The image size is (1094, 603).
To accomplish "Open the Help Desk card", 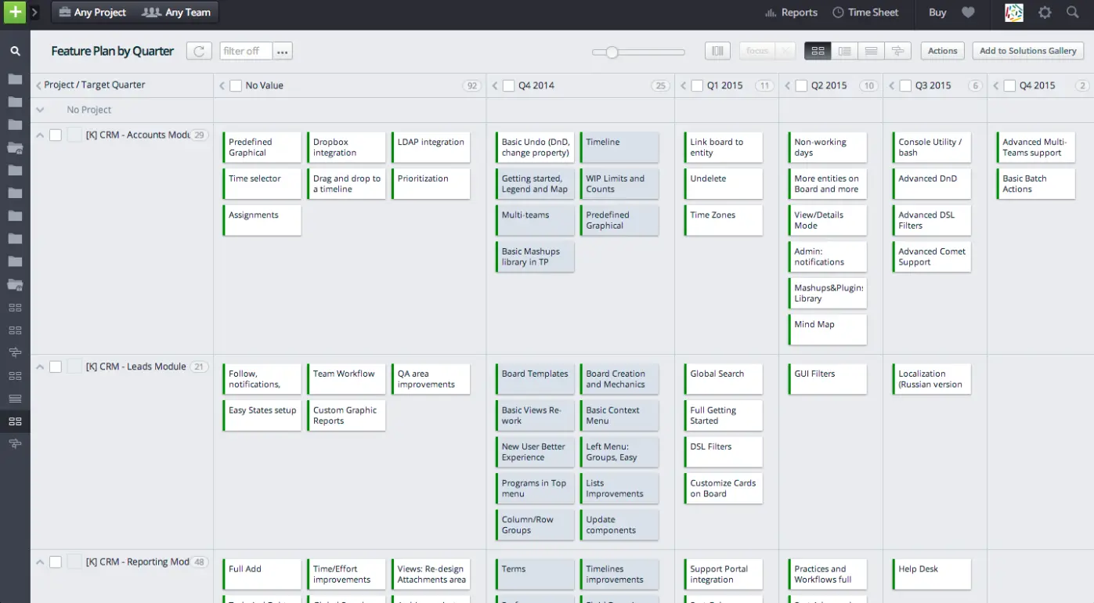I will (x=931, y=574).
